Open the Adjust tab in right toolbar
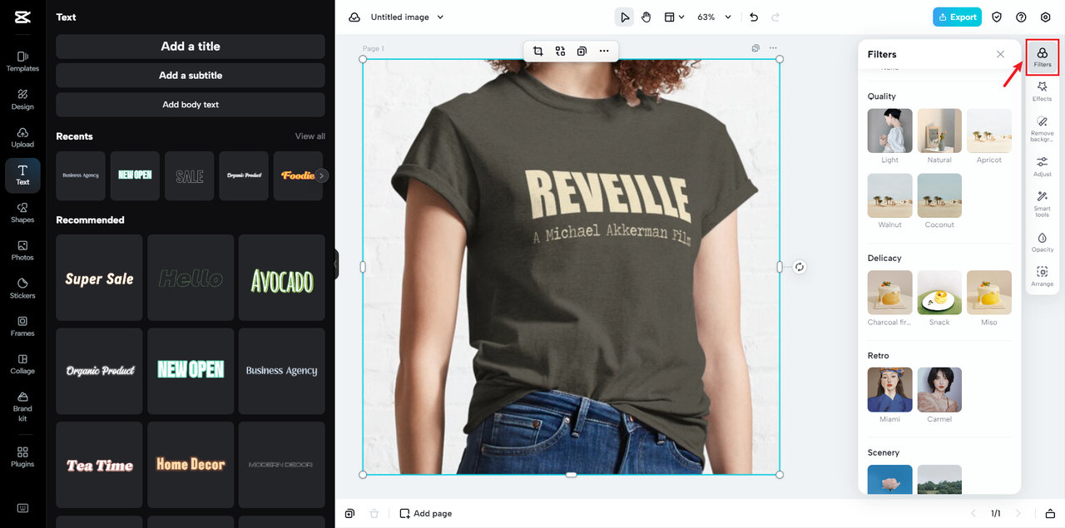Image resolution: width=1065 pixels, height=528 pixels. pyautogui.click(x=1042, y=166)
